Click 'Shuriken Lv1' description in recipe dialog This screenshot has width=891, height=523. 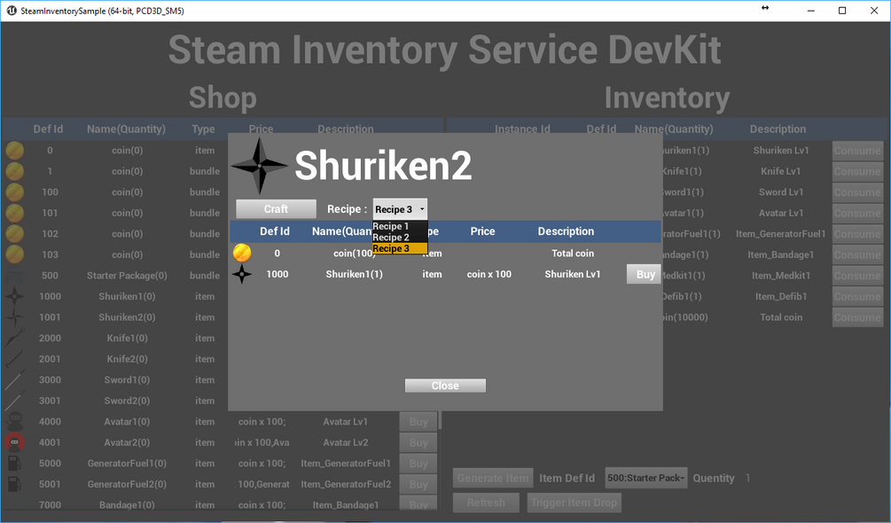click(572, 274)
